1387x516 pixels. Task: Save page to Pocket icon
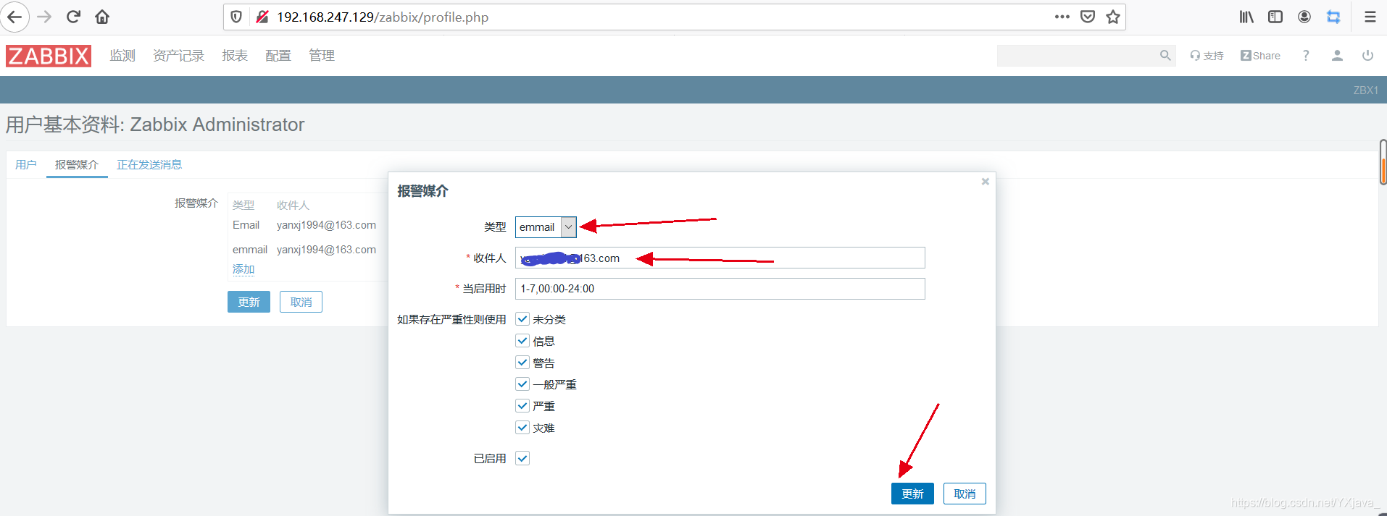(x=1088, y=17)
